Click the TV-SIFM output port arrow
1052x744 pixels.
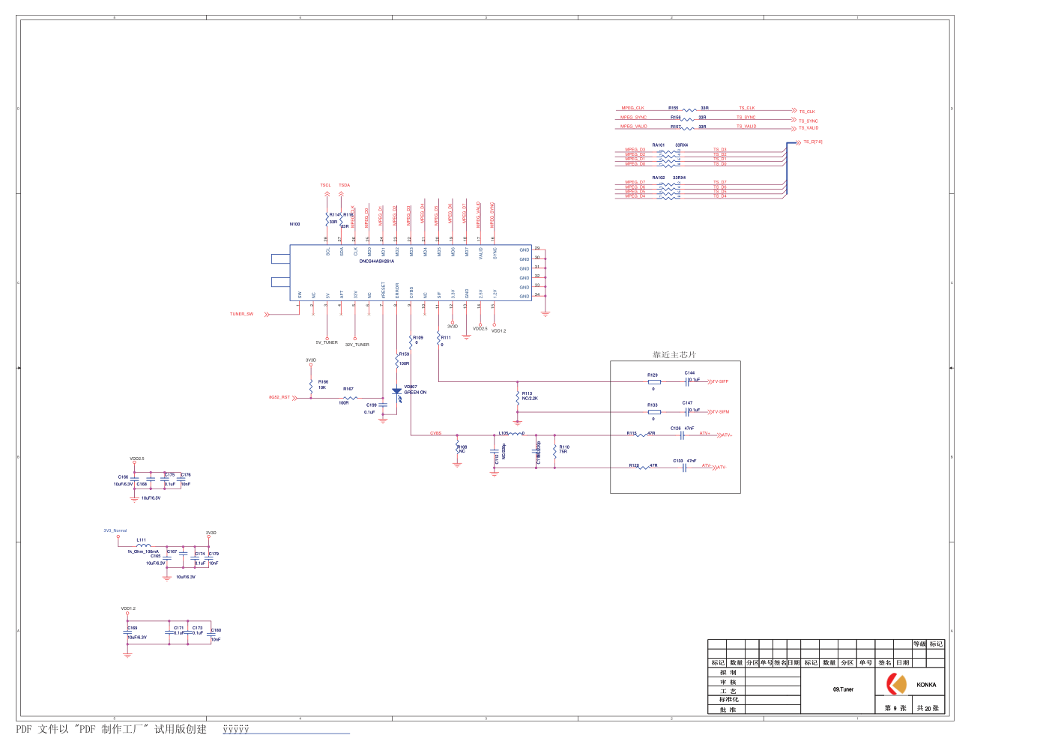point(709,412)
